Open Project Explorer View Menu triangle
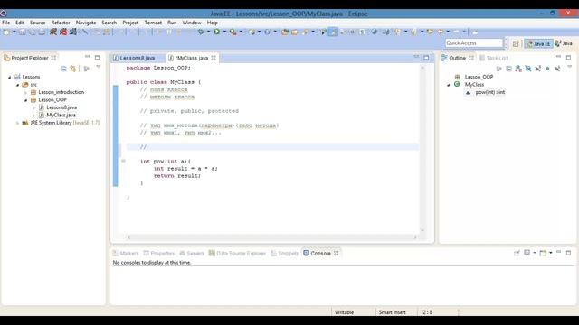This screenshot has height=325, width=579. coord(99,67)
